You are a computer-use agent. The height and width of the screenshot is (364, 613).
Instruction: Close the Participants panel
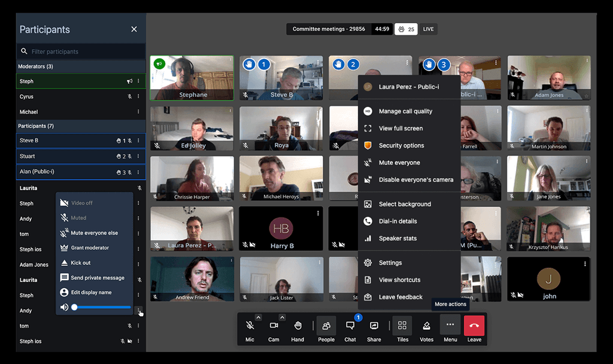pos(134,29)
